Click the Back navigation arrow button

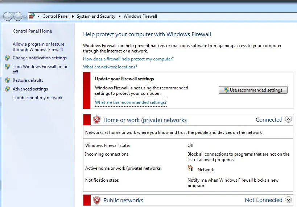8,16
